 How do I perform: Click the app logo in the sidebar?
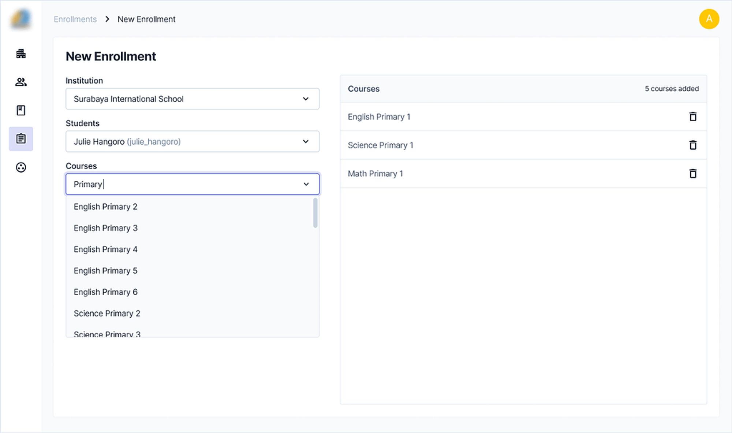21,19
